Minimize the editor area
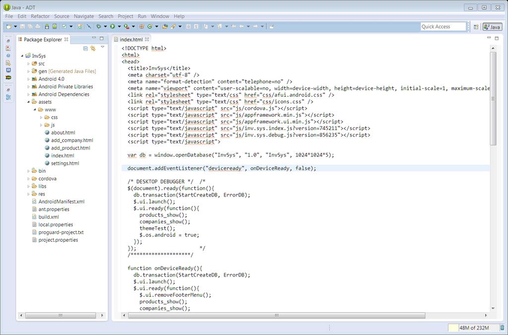 [489, 38]
